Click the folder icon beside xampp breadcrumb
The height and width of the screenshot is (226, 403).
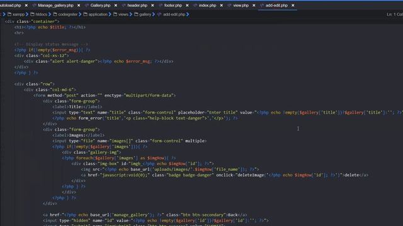[9, 14]
